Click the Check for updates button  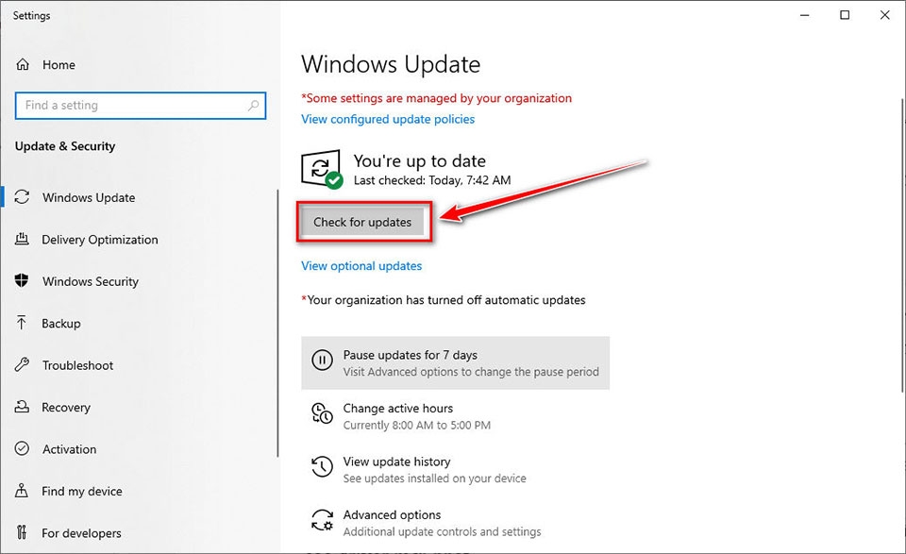click(x=362, y=222)
